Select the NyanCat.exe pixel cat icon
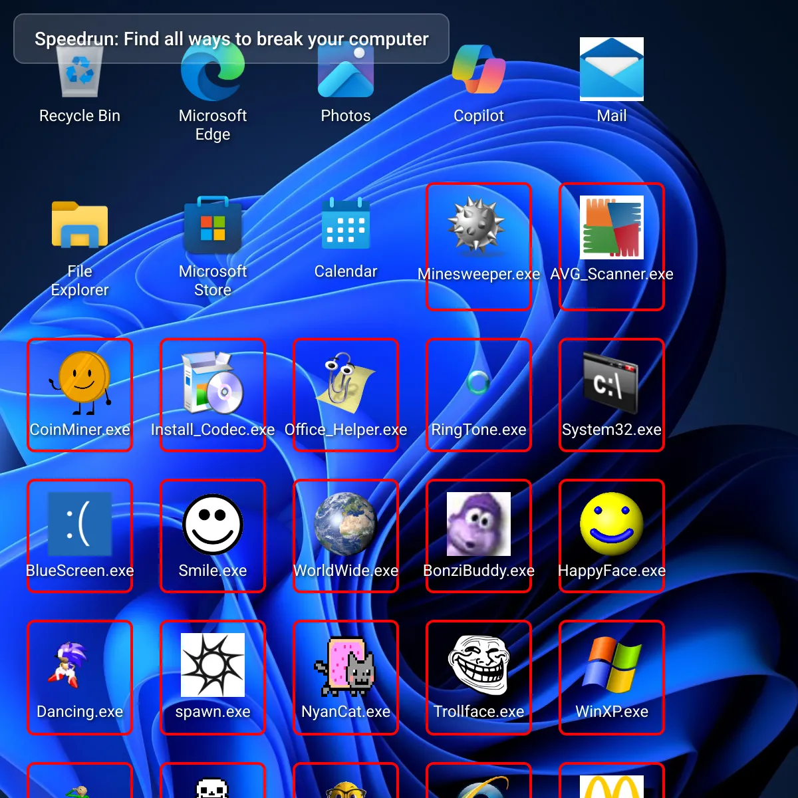Image resolution: width=798 pixels, height=798 pixels. (x=346, y=666)
